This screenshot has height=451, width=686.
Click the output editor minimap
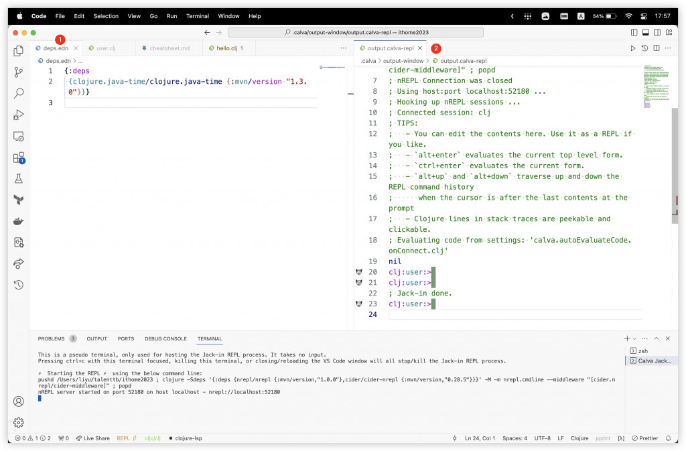tap(657, 86)
